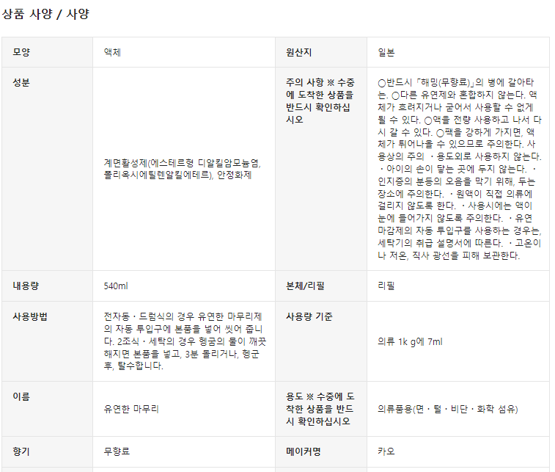
Task: Select the '원산지' label cell
Action: 321,52
